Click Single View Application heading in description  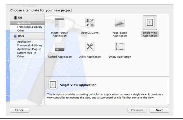coord(78,85)
